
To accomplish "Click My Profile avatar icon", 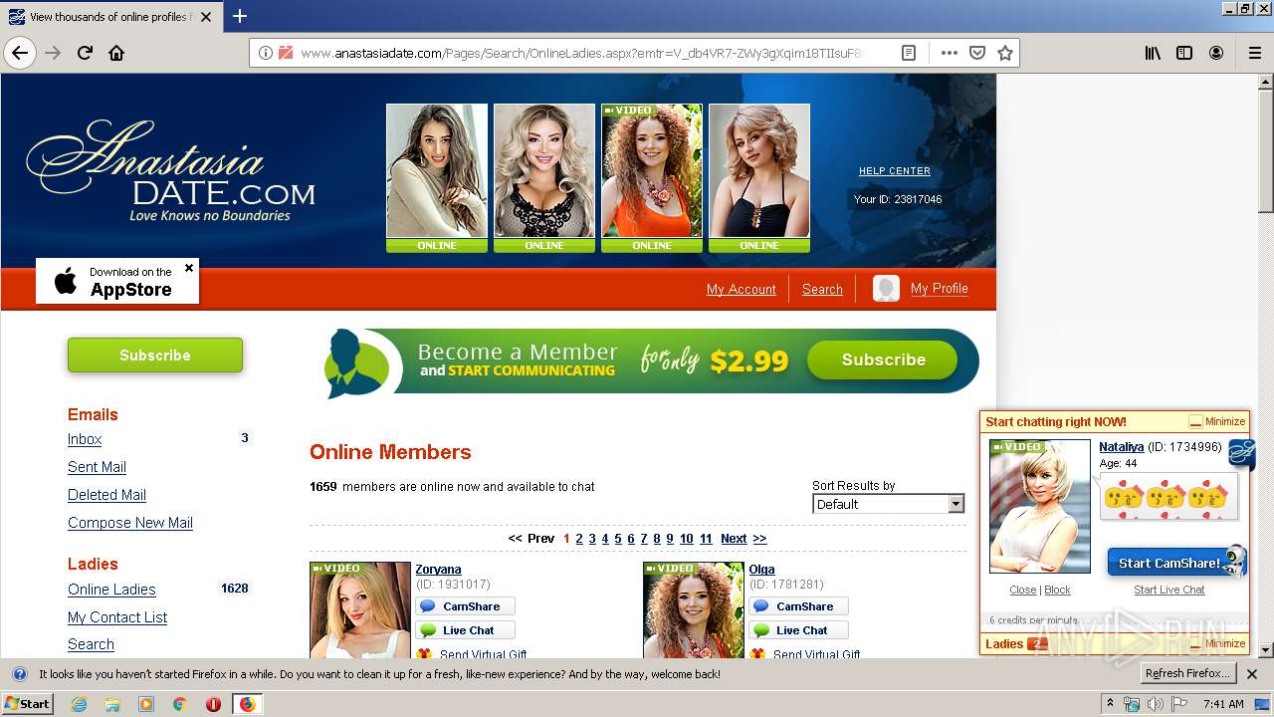I will point(886,289).
